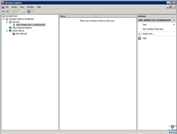Click the Name column header
Viewport: 177px width, 134px height.
coord(78,16)
